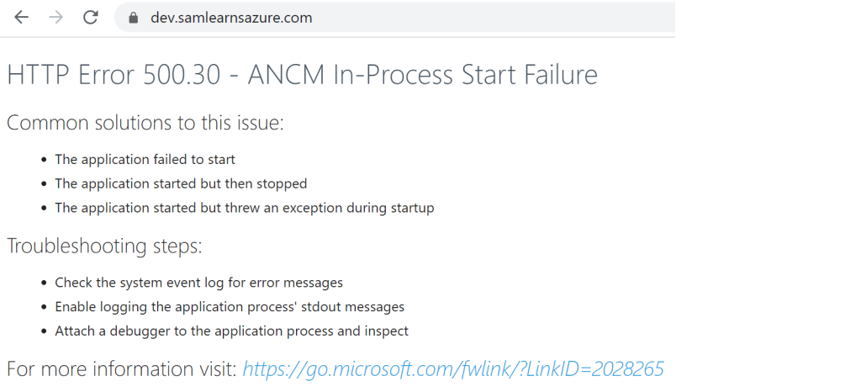The width and height of the screenshot is (861, 392).
Task: Click the browser back arrow
Action: pyautogui.click(x=21, y=18)
